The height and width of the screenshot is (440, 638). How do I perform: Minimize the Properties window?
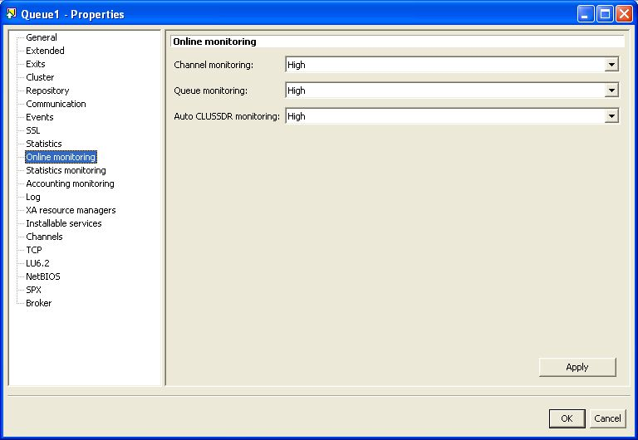[586, 14]
